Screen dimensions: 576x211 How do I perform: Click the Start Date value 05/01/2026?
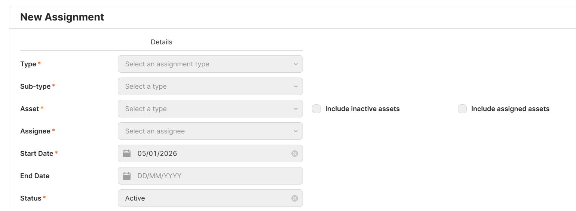click(x=157, y=154)
